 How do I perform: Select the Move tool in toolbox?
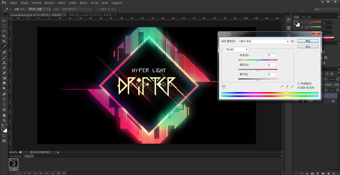4,21
